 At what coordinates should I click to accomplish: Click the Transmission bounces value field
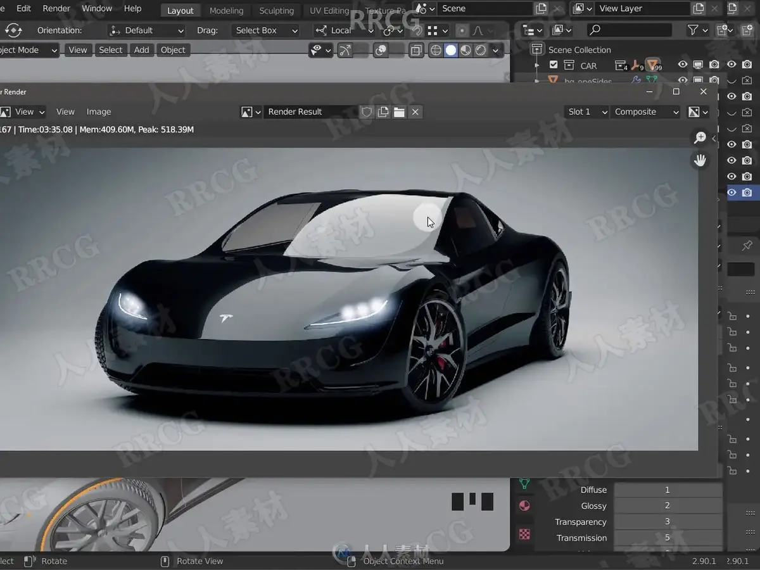point(668,538)
